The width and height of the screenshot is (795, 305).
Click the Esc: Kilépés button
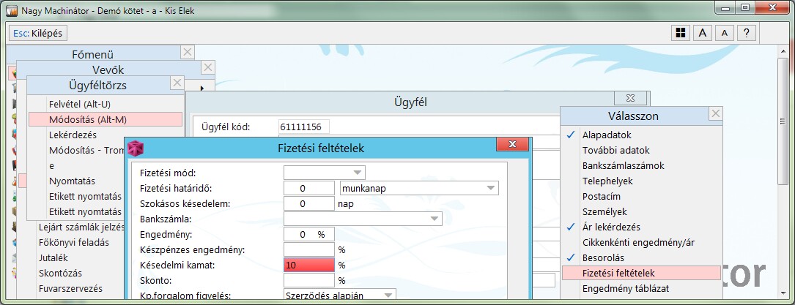tap(38, 34)
